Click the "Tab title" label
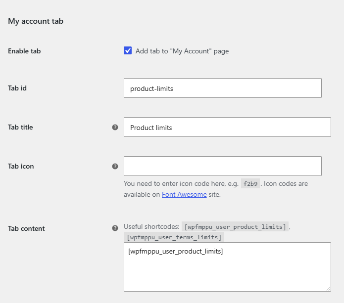Screen dimensions: 344x303 click(x=20, y=127)
